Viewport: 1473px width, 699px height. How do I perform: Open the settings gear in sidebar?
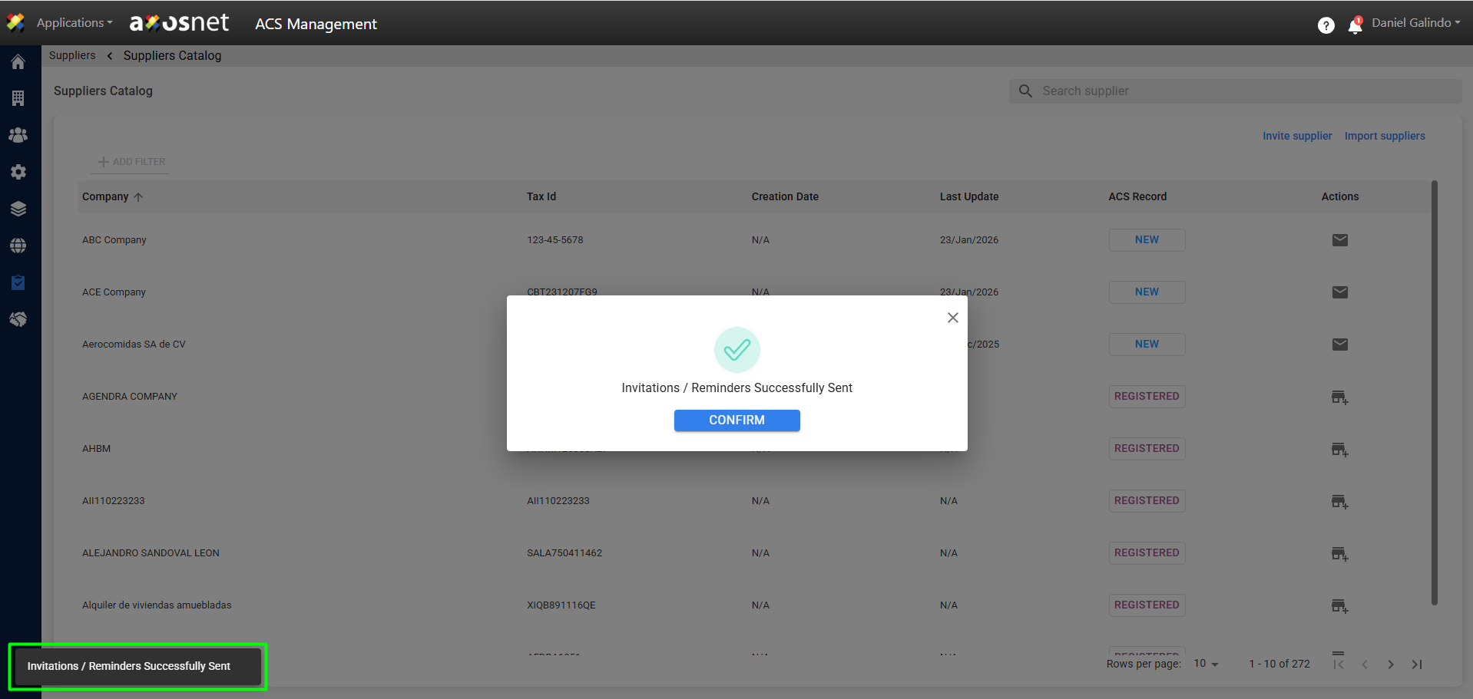pyautogui.click(x=18, y=172)
